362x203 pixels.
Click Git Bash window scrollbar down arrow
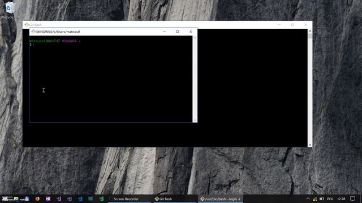[310, 145]
